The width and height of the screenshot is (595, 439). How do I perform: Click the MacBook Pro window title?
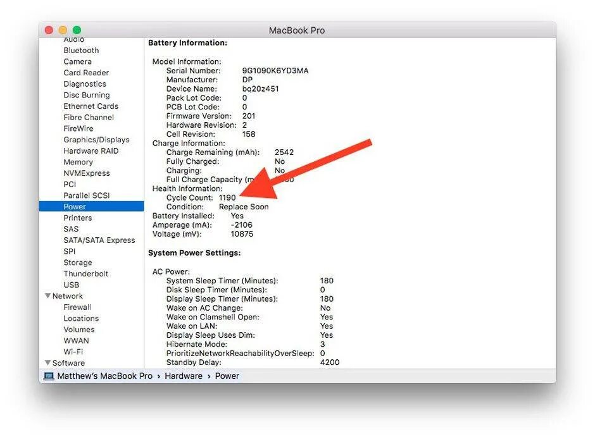[297, 30]
